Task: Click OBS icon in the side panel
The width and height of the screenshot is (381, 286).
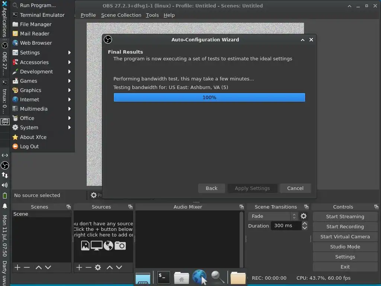Action: coord(5,165)
